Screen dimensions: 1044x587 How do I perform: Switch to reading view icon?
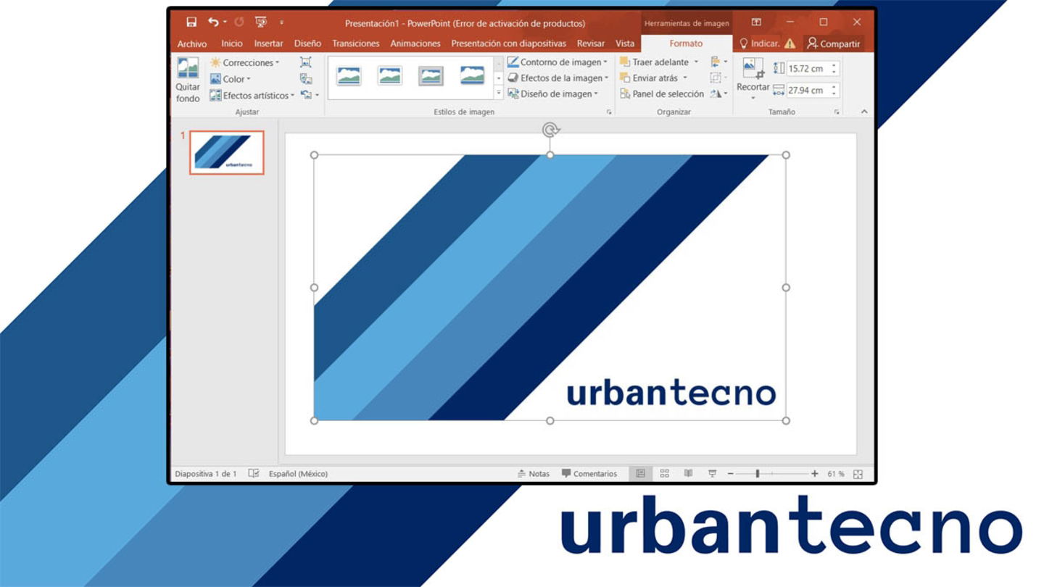tap(688, 474)
